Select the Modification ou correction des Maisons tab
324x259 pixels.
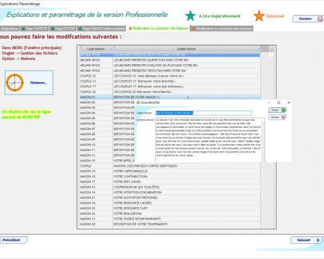point(158,28)
